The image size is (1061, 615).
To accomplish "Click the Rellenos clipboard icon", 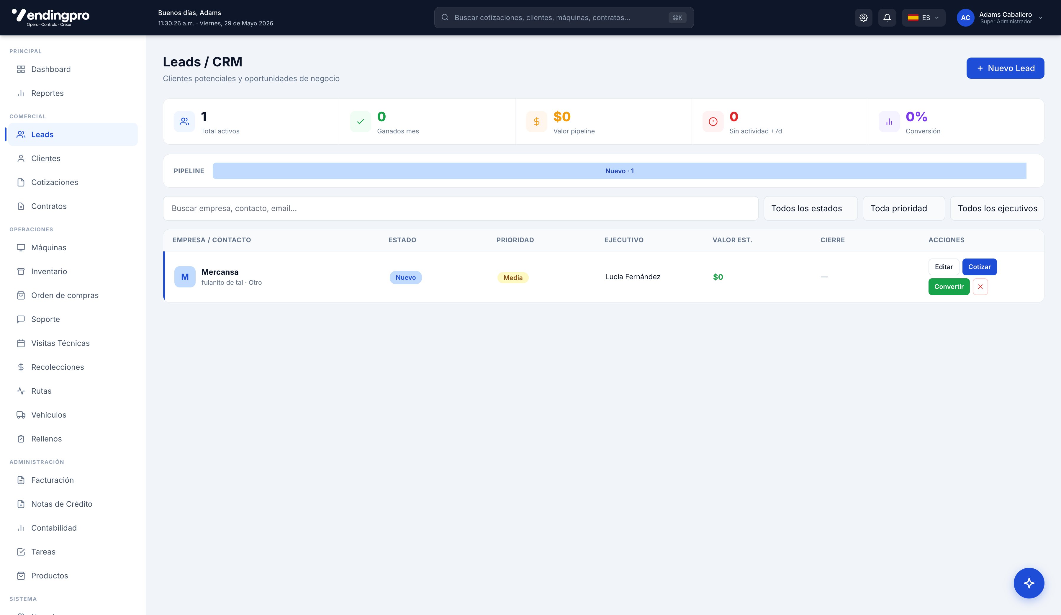I will pyautogui.click(x=21, y=439).
